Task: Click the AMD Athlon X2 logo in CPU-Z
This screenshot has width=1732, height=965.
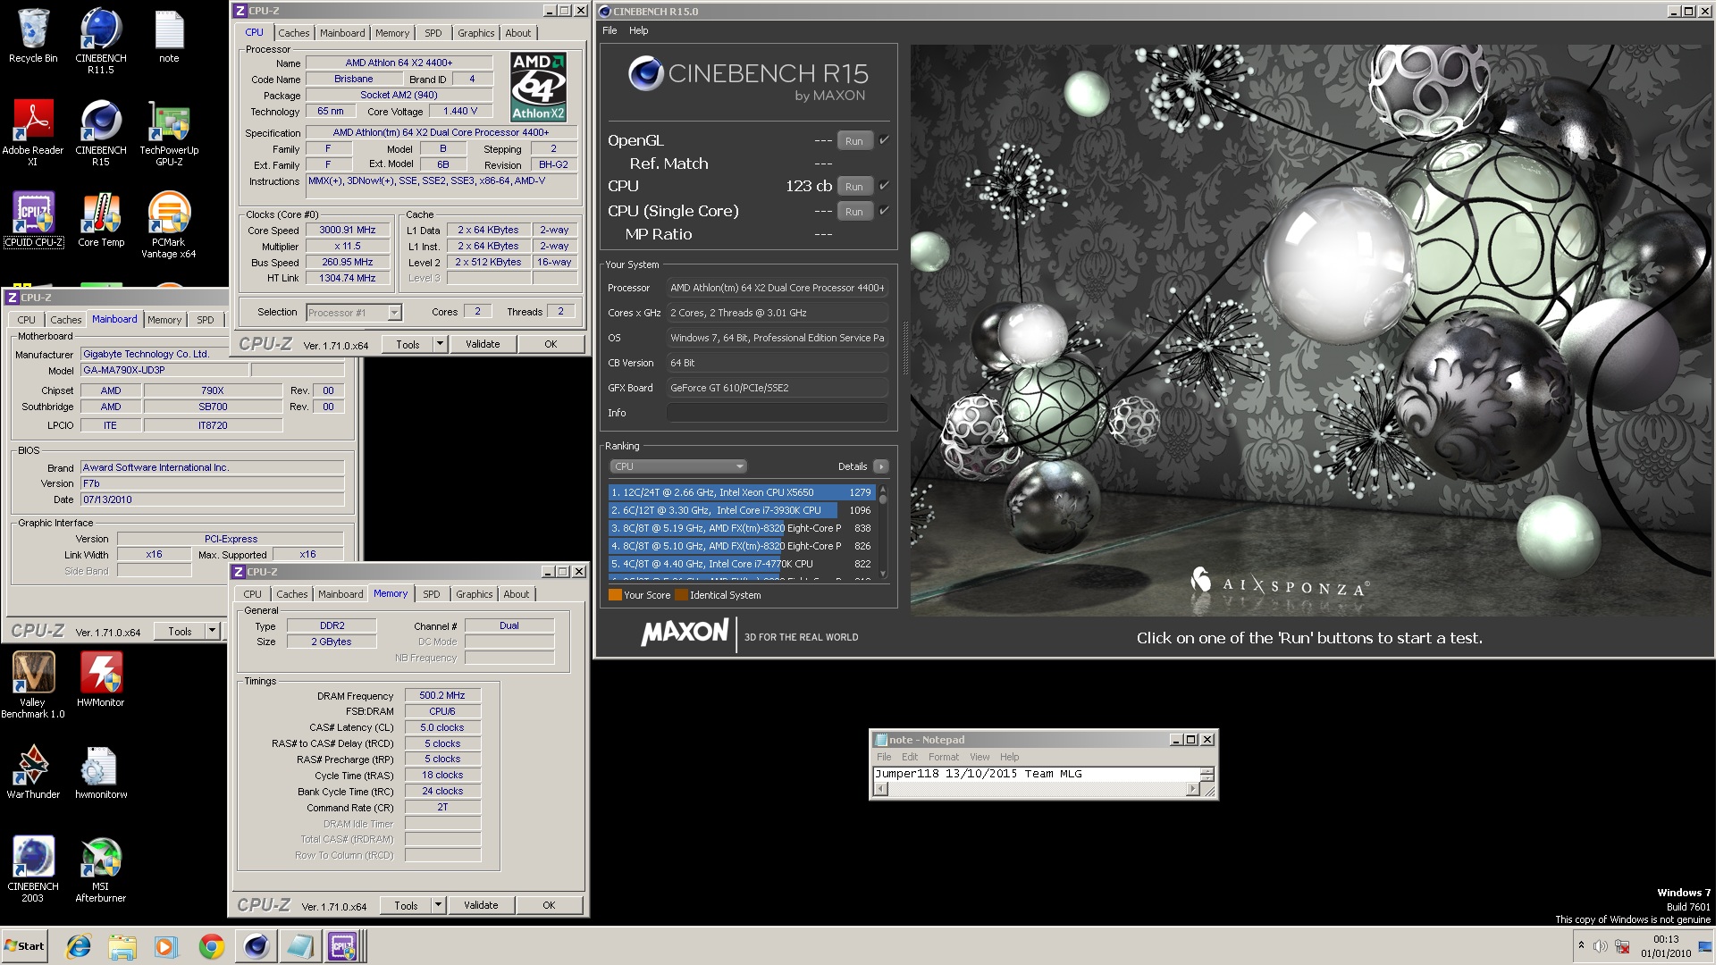Action: pos(538,87)
